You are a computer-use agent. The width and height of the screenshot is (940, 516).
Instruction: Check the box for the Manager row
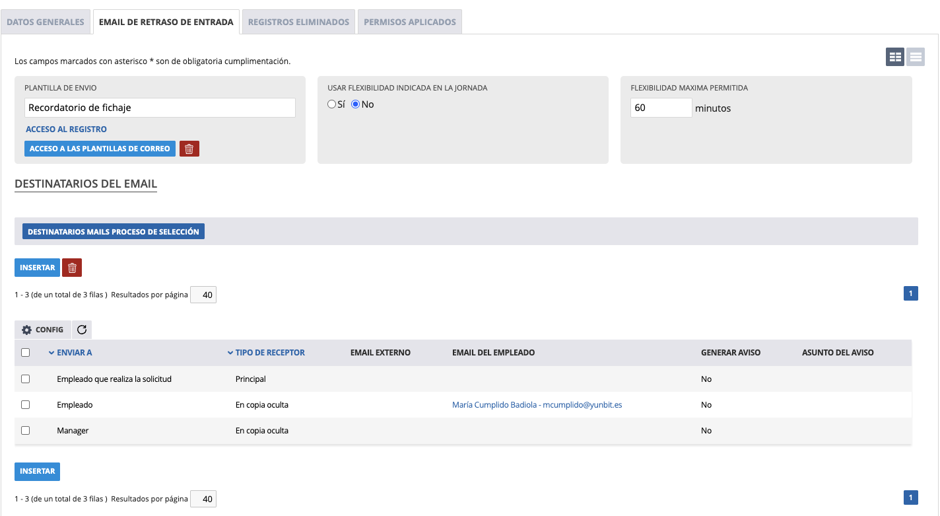pos(26,430)
